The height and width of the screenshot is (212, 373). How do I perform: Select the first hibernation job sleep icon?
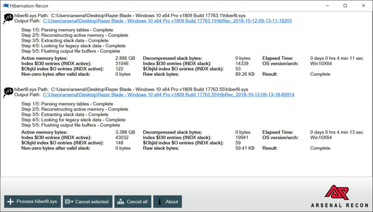coord(8,19)
